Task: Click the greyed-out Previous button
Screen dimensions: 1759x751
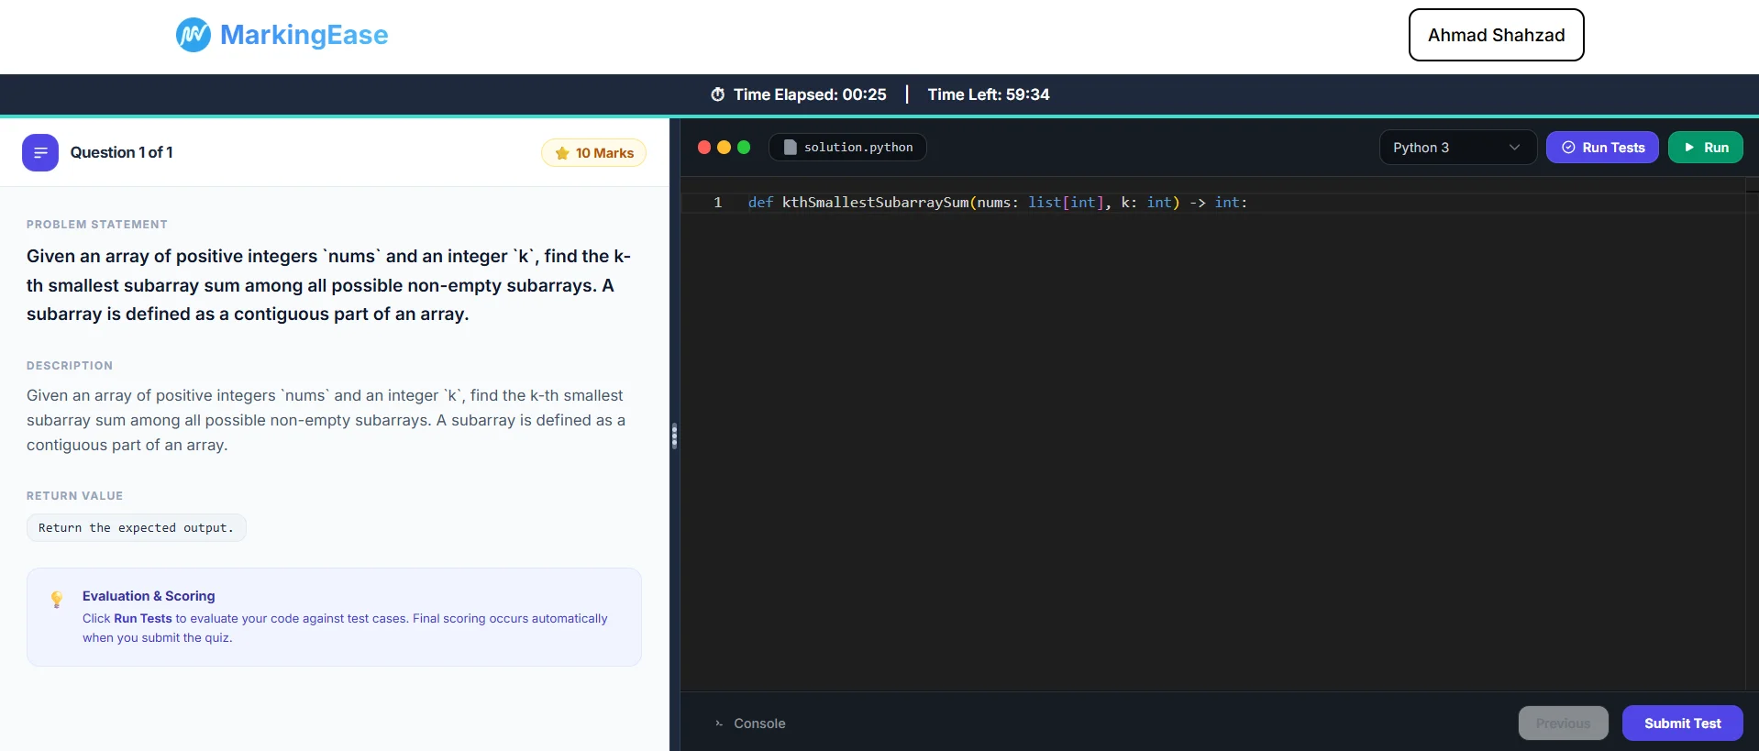Action: [1563, 723]
